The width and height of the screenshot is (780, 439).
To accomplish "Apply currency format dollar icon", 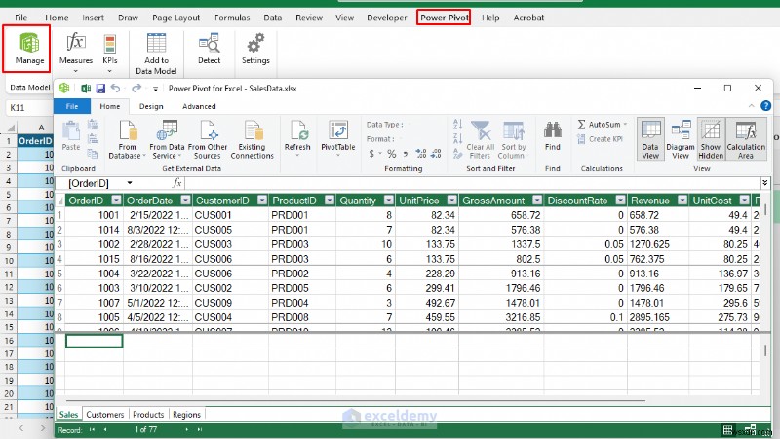I will coord(371,154).
